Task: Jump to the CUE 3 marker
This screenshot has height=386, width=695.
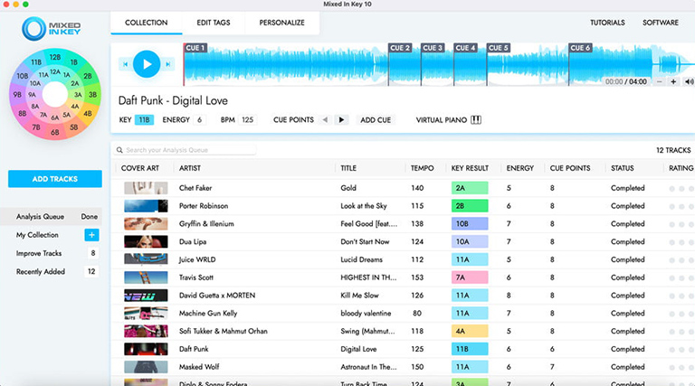Action: pyautogui.click(x=433, y=48)
